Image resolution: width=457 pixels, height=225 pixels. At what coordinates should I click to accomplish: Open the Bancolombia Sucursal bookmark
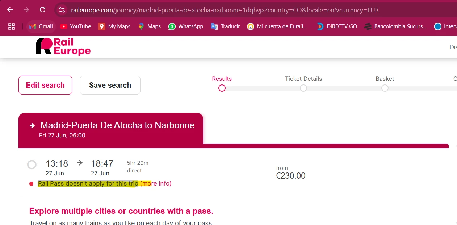tap(396, 26)
